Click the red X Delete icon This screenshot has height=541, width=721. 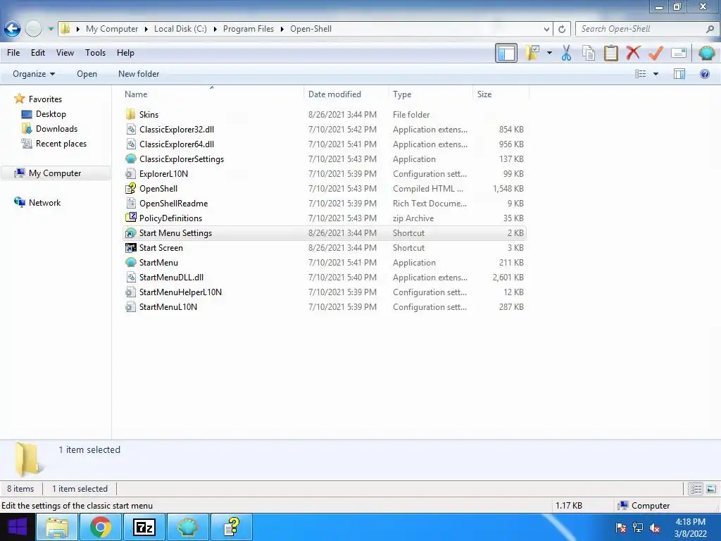[x=633, y=53]
